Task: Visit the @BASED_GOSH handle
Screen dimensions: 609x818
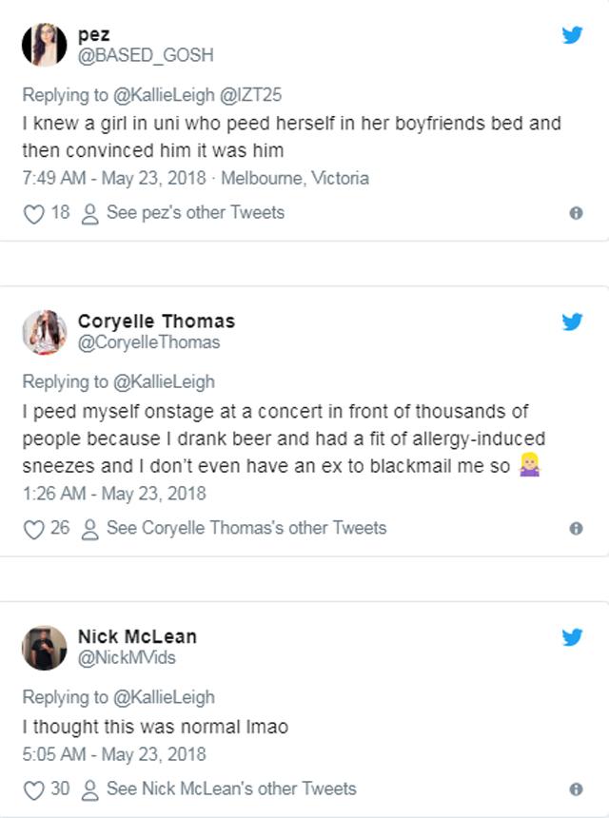Action: [x=145, y=56]
